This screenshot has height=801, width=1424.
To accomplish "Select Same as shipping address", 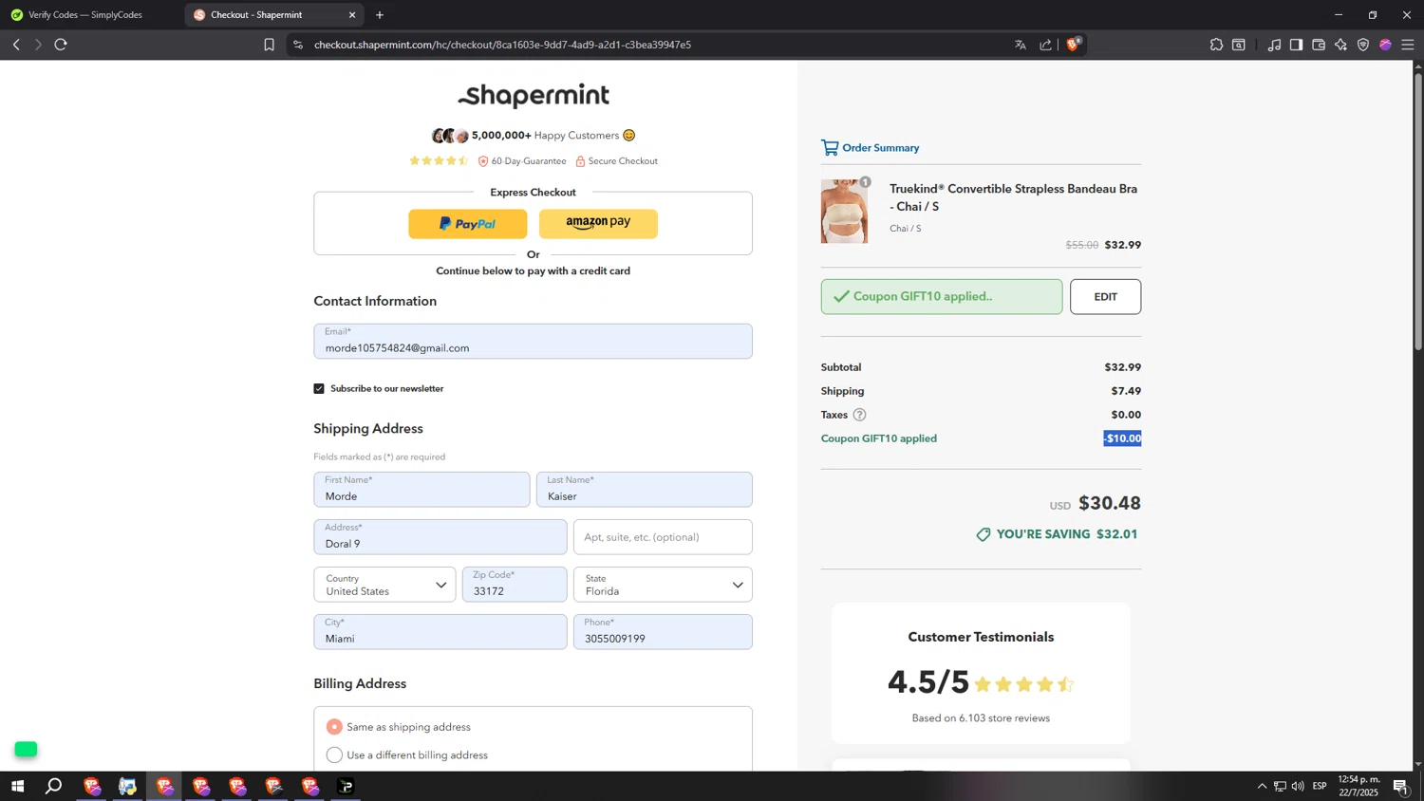I will coord(334,727).
